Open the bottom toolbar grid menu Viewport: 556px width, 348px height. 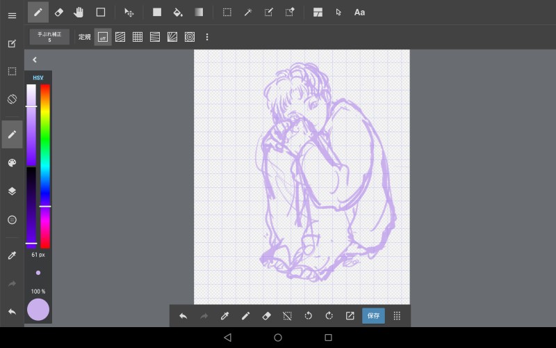[397, 316]
